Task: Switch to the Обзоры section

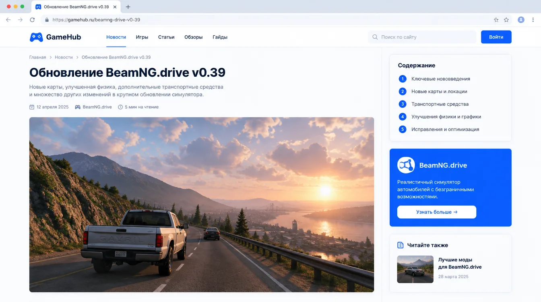Action: tap(194, 37)
